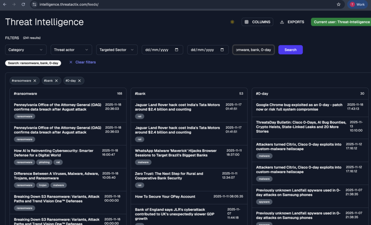Open calendar picker on second date field
Screen dimensions: 371x225
(222, 50)
